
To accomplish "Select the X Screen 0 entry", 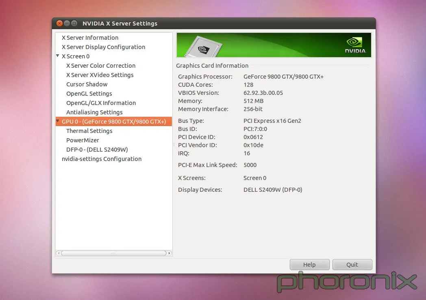I will pyautogui.click(x=76, y=56).
